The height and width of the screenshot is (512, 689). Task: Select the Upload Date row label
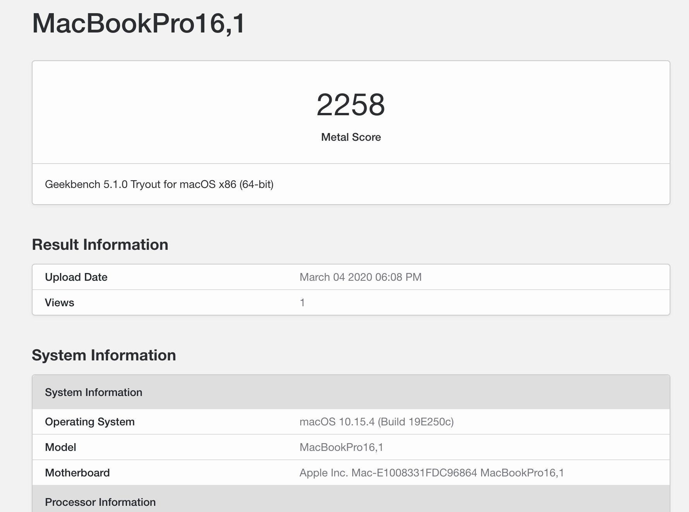tap(76, 277)
